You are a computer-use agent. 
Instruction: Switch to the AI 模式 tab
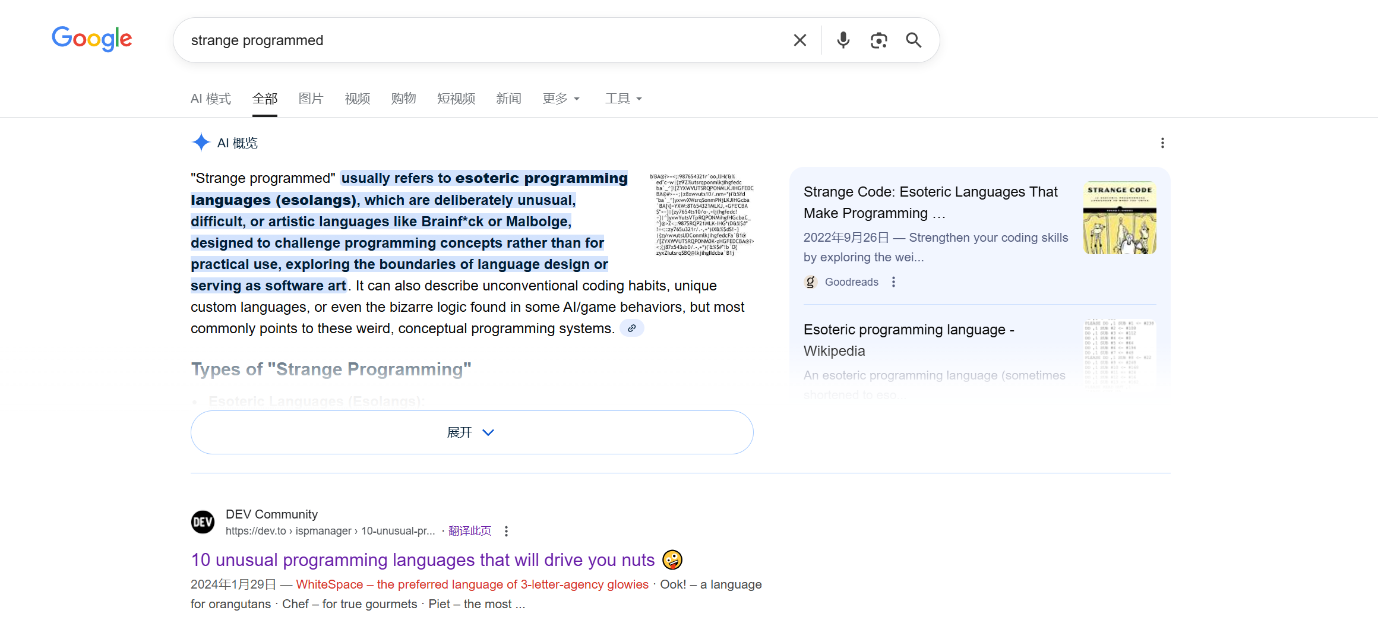[210, 99]
